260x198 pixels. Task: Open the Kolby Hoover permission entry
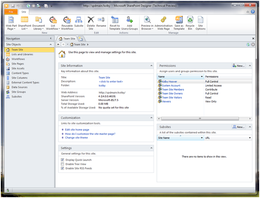click(169, 82)
